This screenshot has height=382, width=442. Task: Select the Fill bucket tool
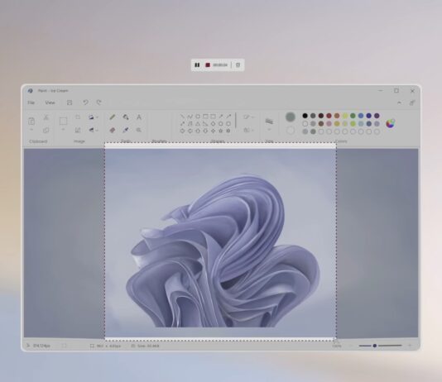pos(126,117)
